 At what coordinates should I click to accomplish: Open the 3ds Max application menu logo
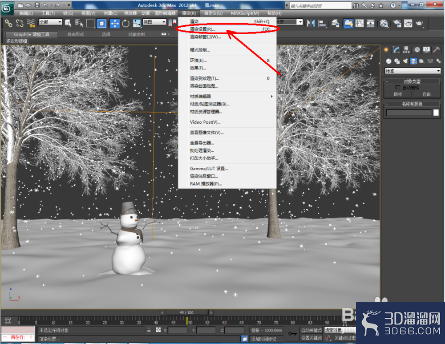click(7, 8)
